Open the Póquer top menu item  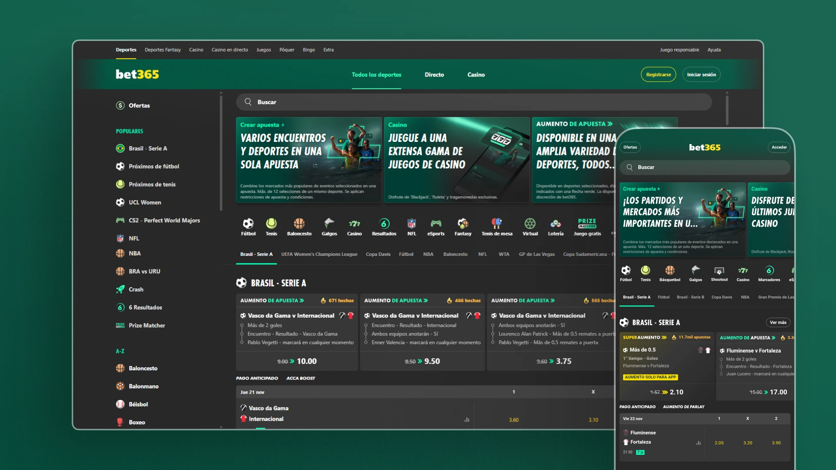coord(287,50)
